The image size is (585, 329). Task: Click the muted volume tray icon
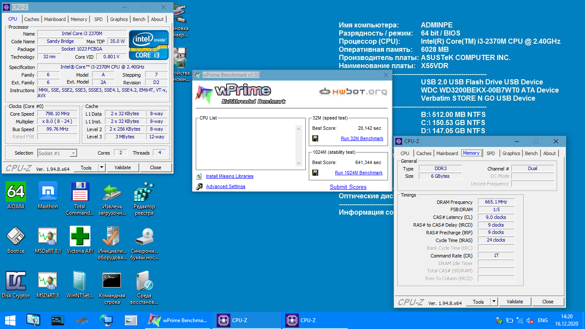pyautogui.click(x=530, y=320)
